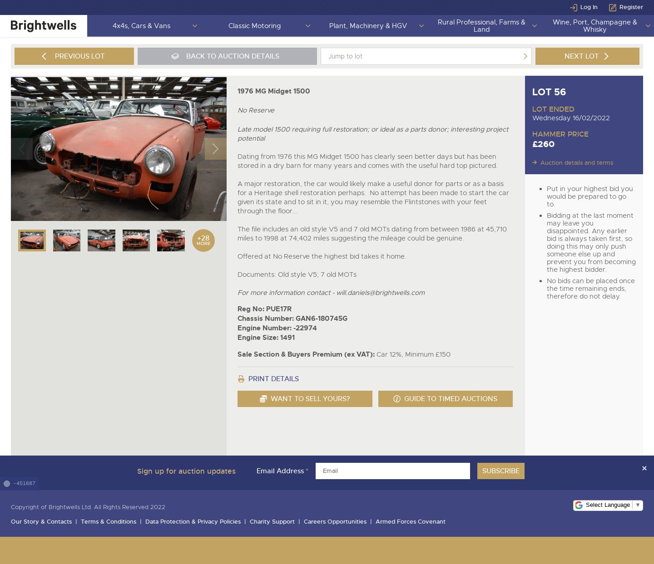
Task: Click the round cookie badge -451687
Action: coord(7,484)
